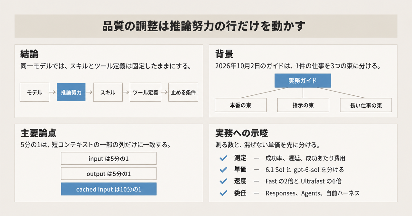Viewport: 412px width, 216px height.
Task: Click the スキル box in the flow
Action: (x=108, y=92)
